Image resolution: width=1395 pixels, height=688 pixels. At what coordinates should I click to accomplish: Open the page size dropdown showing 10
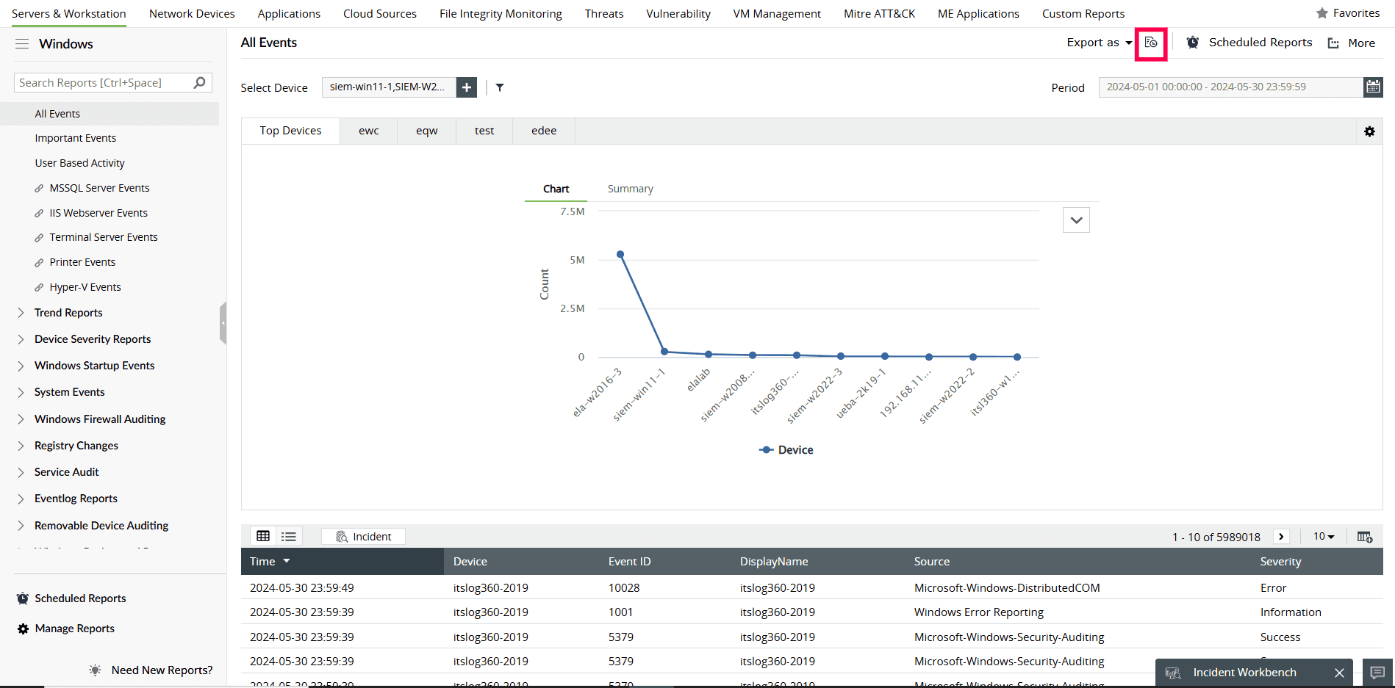click(x=1323, y=536)
